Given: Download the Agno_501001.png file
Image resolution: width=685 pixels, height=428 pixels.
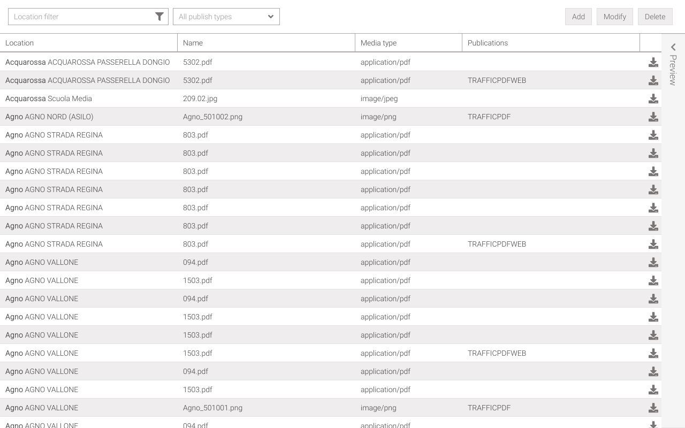Looking at the screenshot, I should 653,408.
